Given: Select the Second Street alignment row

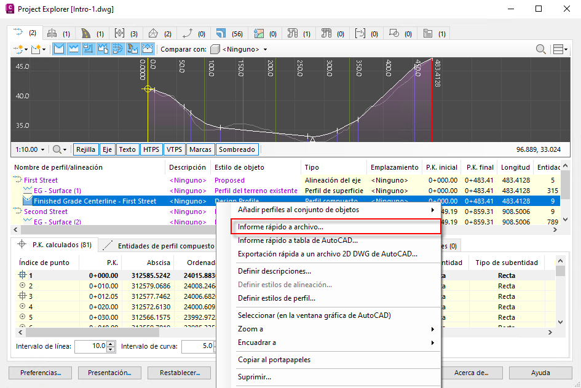Looking at the screenshot, I should [45, 212].
